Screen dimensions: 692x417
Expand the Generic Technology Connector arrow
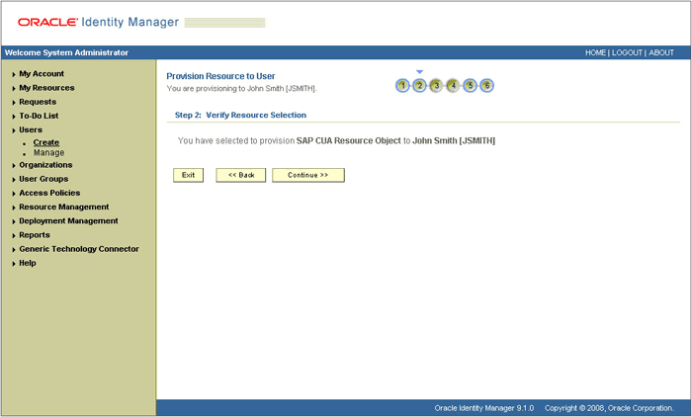click(14, 250)
